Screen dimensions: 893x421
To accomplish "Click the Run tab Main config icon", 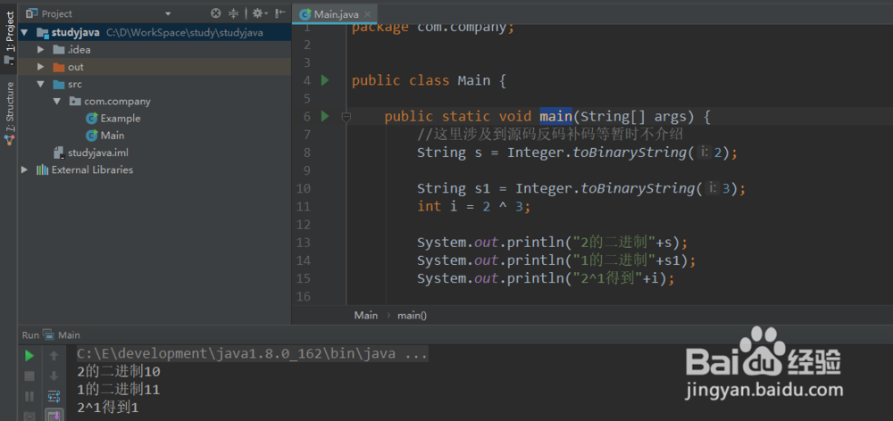I will 48,335.
